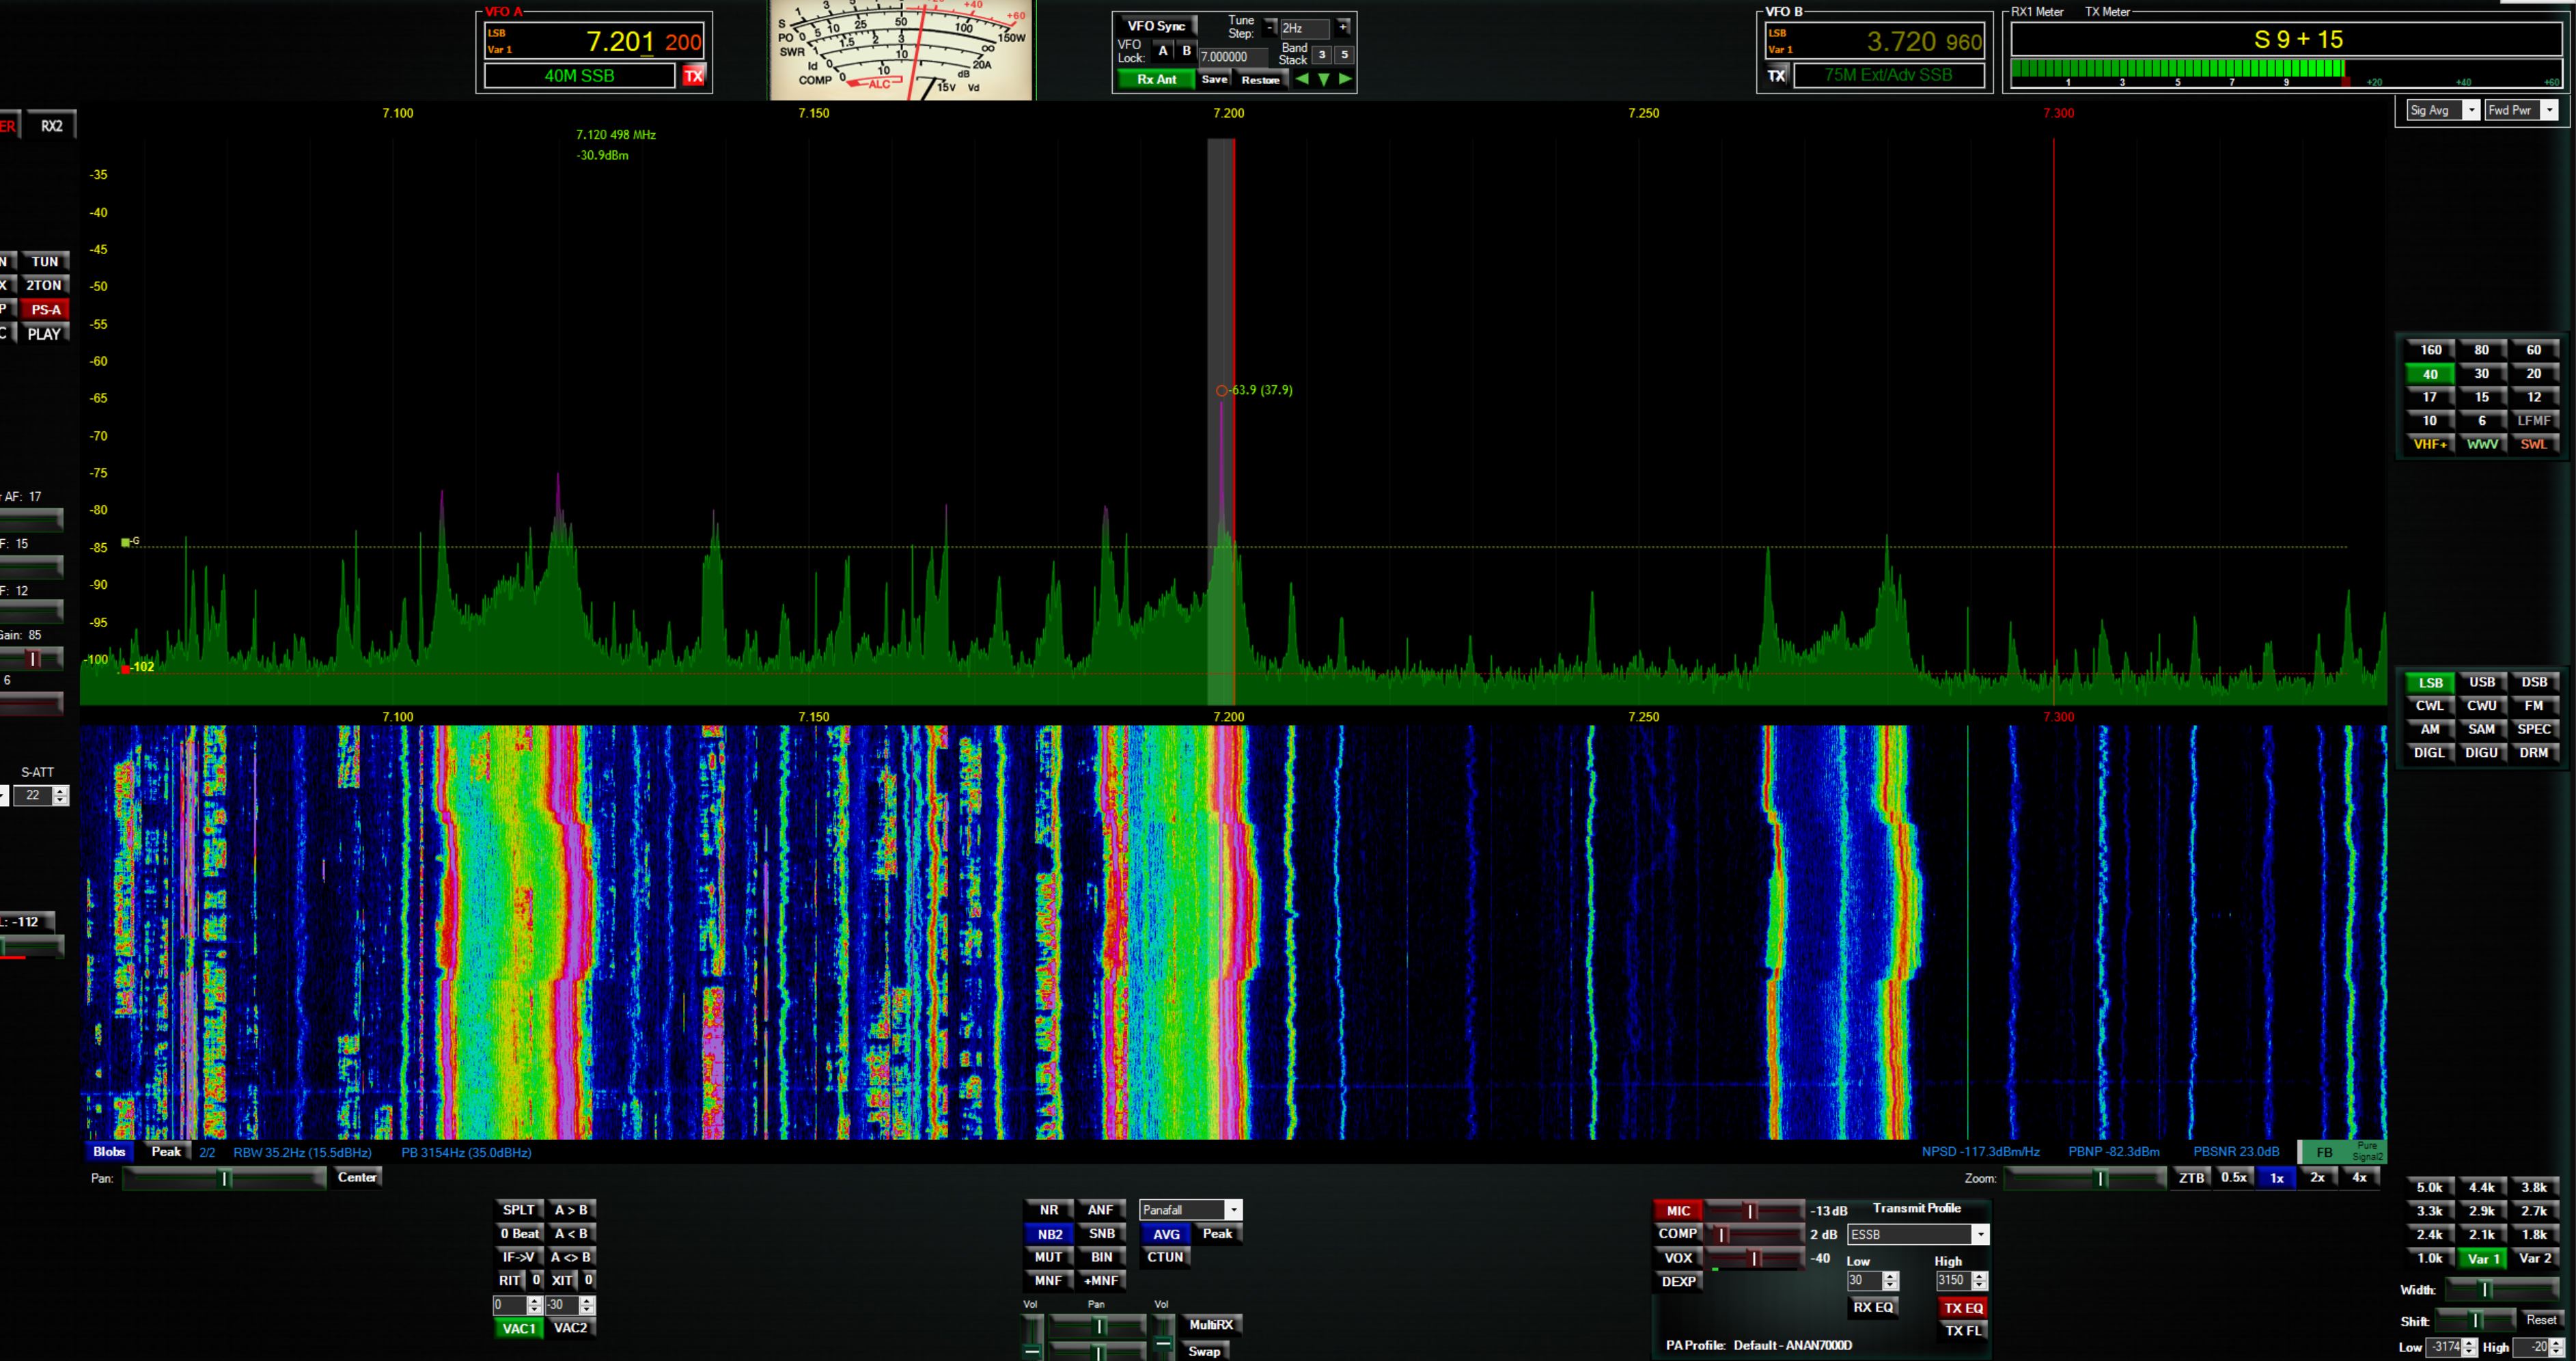
Task: Enable SPLT split operation
Action: pos(519,1210)
